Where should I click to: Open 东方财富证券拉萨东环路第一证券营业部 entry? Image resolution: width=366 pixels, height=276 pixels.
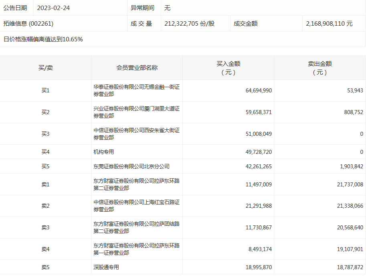click(x=136, y=249)
